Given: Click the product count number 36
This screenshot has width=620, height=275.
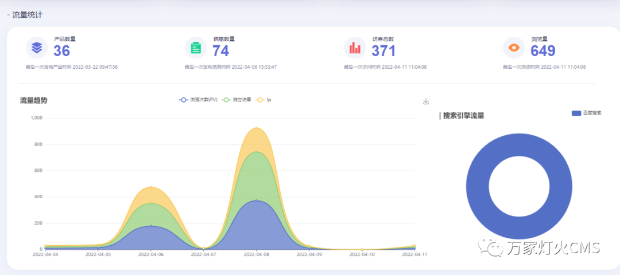Looking at the screenshot, I should pyautogui.click(x=62, y=51).
